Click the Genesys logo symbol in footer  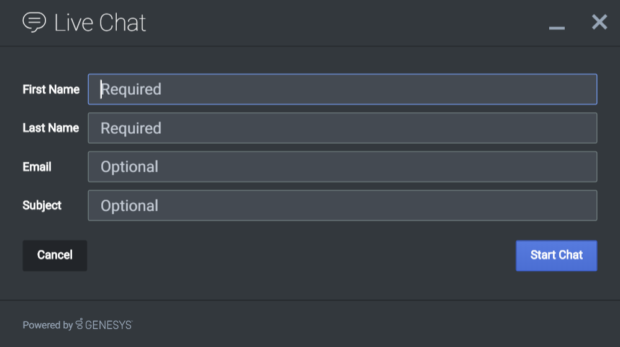(x=79, y=324)
